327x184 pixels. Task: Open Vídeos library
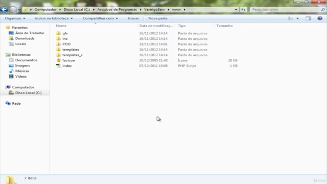[x=21, y=76]
